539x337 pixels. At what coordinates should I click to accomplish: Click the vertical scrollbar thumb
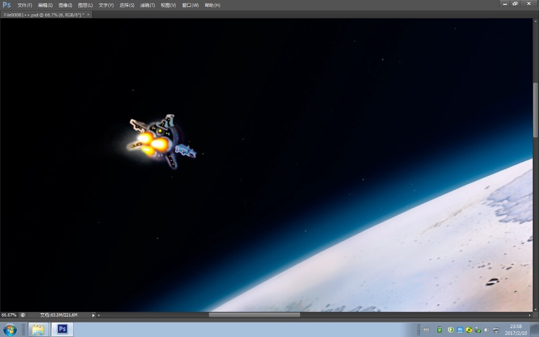(535, 110)
